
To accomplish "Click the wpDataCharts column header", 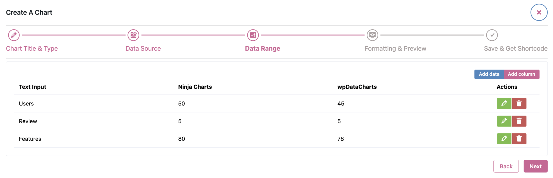I will [x=357, y=87].
